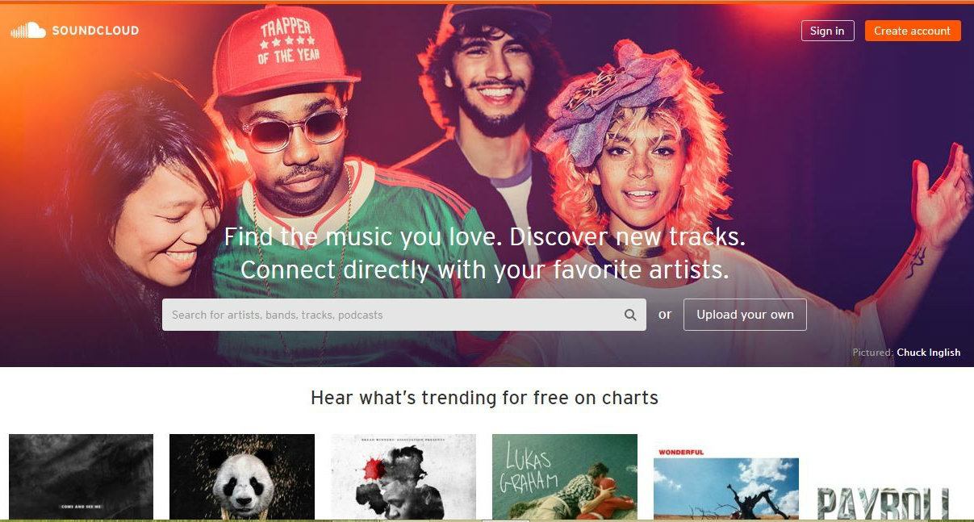974x522 pixels.
Task: Open the Chuck Inglish artist link
Action: pos(929,353)
